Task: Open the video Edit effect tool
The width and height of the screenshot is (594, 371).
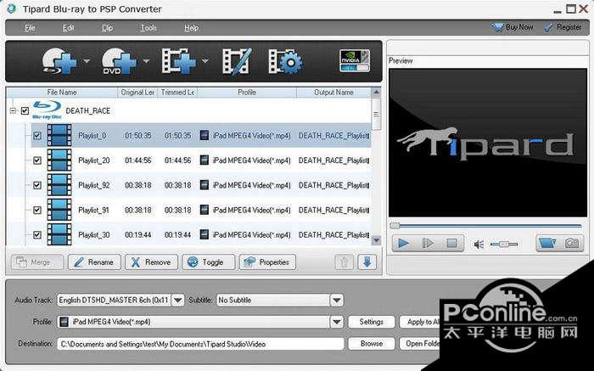Action: coord(237,61)
